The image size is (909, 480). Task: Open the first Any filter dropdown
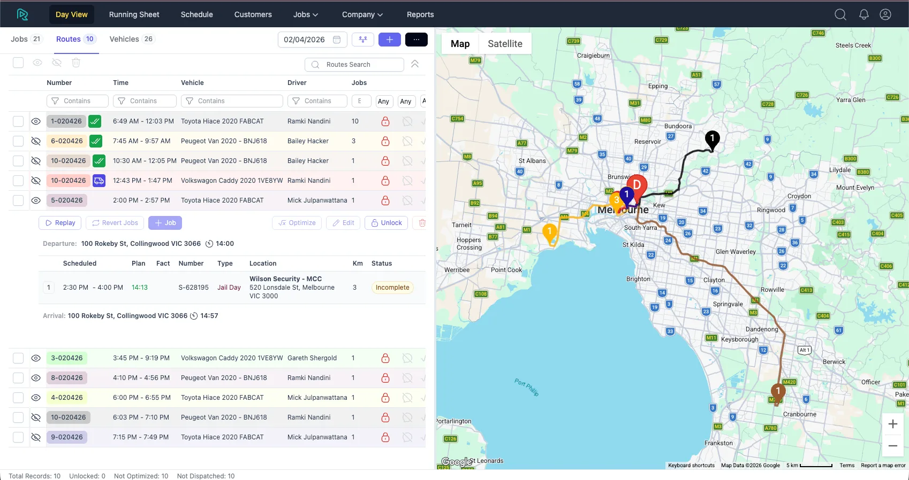(x=383, y=102)
